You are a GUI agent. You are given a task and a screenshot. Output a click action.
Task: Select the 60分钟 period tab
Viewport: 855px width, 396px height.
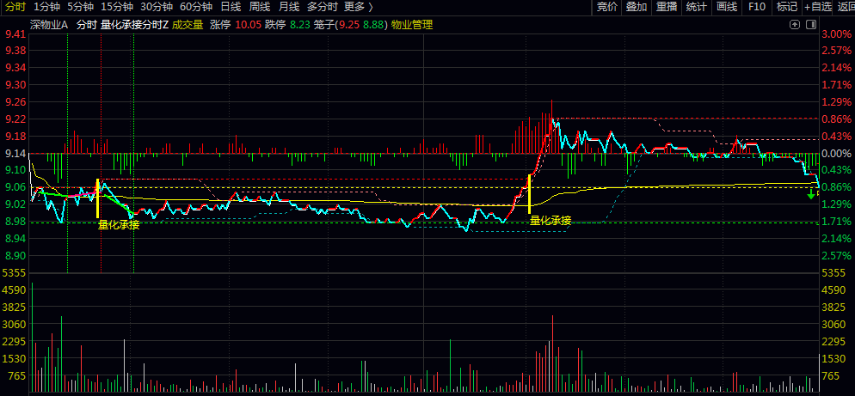tap(196, 7)
